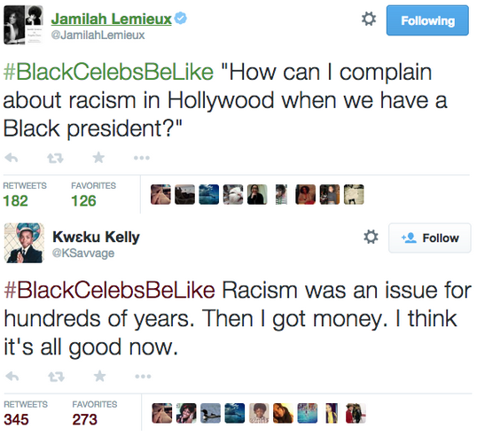Viewport: 477px width, 436px height.
Task: Star Kweku Kelly's tweet as favorite
Action: click(100, 376)
